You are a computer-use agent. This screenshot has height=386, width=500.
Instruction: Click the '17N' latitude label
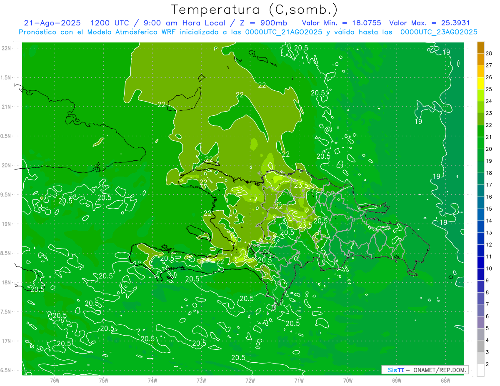(6, 341)
